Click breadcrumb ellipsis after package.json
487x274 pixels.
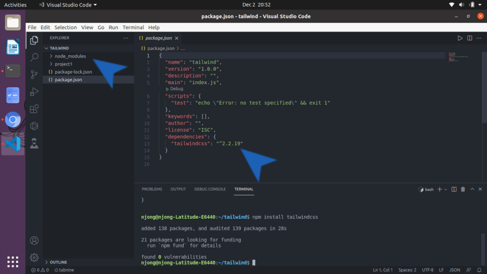pos(183,49)
